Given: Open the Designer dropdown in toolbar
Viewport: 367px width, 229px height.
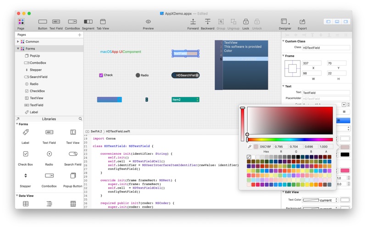Looking at the screenshot, I should click(285, 22).
